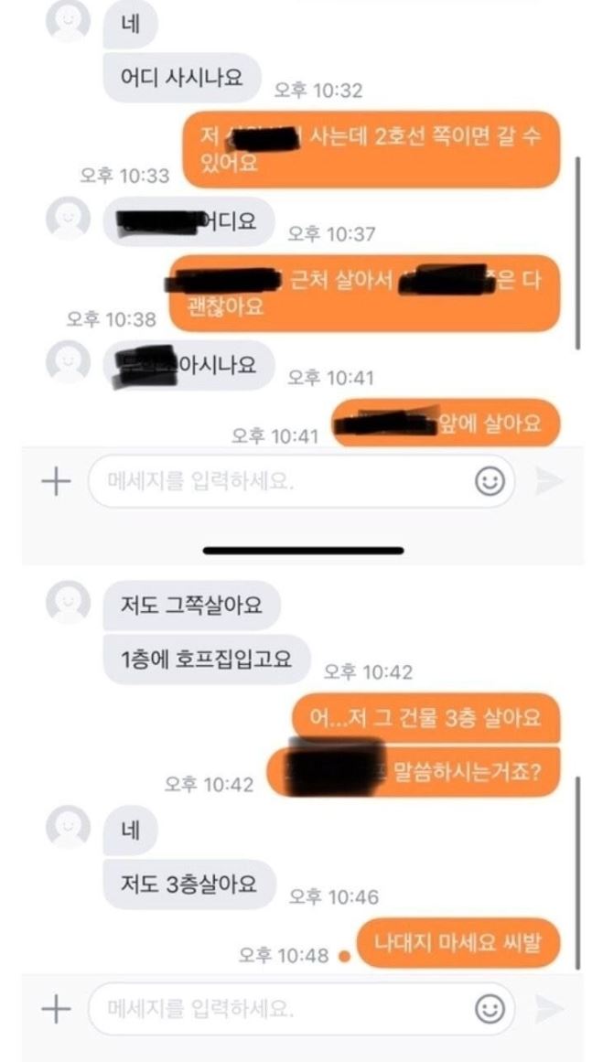Select the '어...저 그 건물 3층 살아요' bubble
The width and height of the screenshot is (592, 1062).
click(426, 719)
